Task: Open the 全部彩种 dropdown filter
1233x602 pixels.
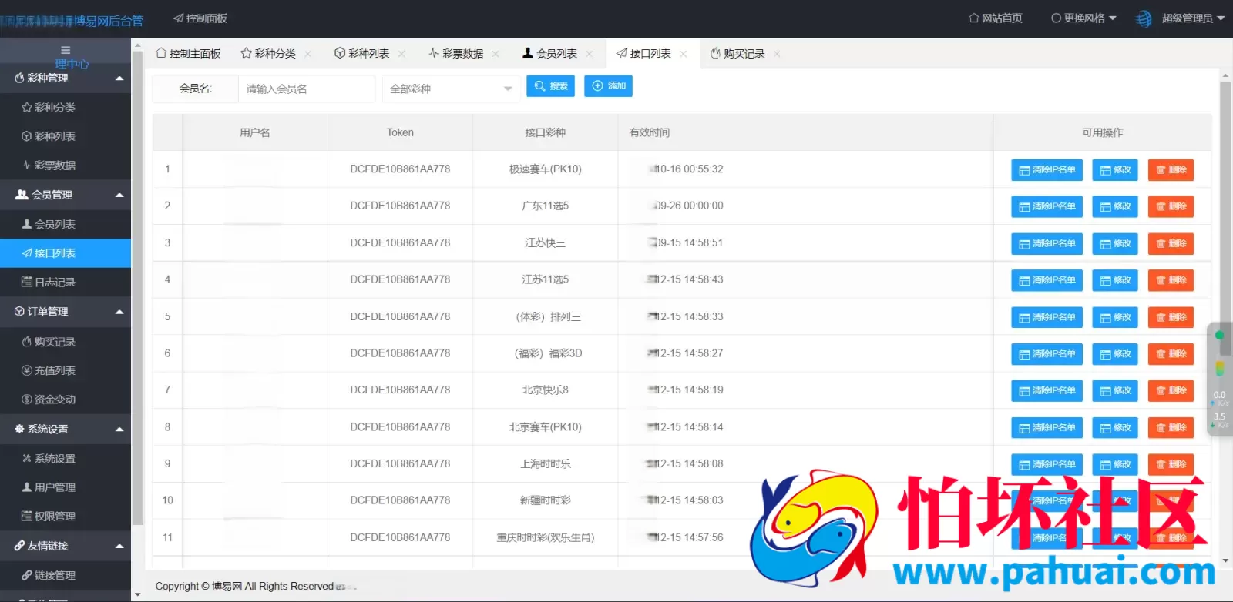Action: (451, 89)
